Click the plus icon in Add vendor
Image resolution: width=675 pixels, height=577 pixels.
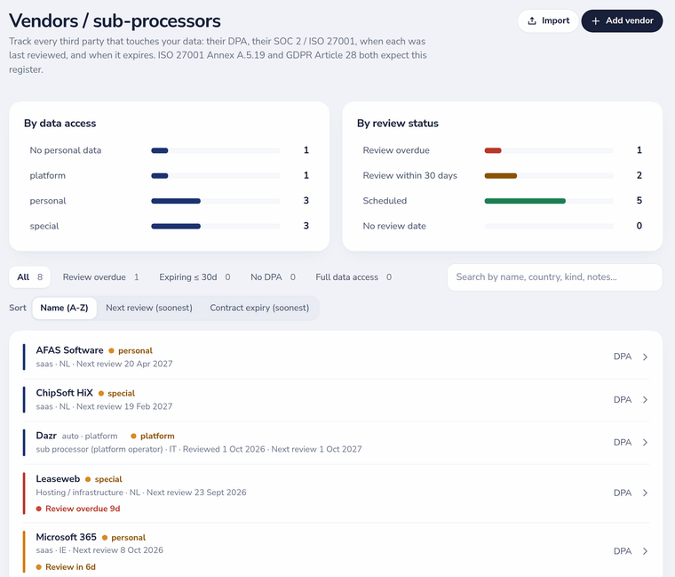pyautogui.click(x=595, y=20)
